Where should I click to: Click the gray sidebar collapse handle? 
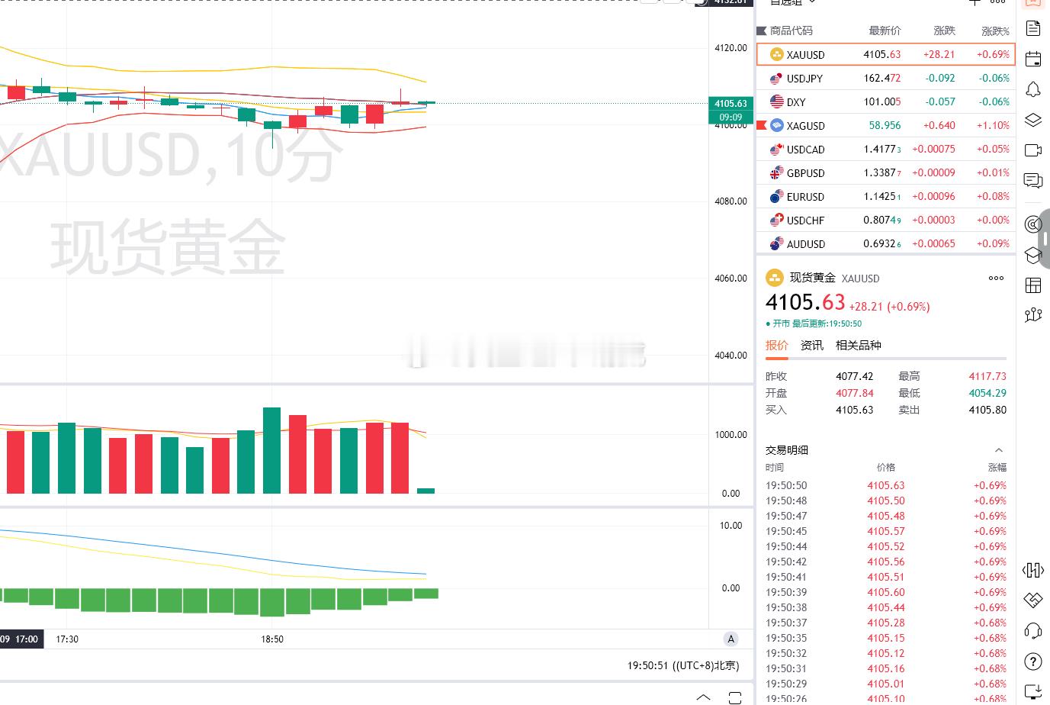1045,238
